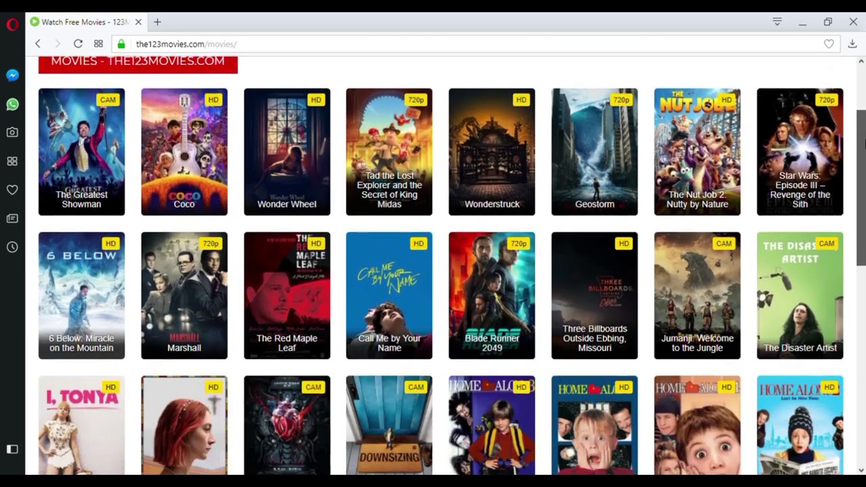Open personal news sidebar icon
This screenshot has height=487, width=866.
(12, 218)
